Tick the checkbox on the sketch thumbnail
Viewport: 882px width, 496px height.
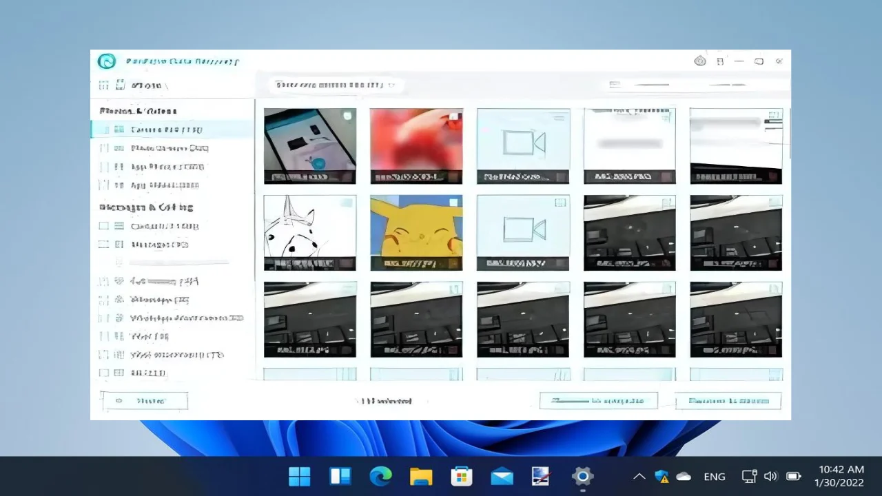click(347, 203)
